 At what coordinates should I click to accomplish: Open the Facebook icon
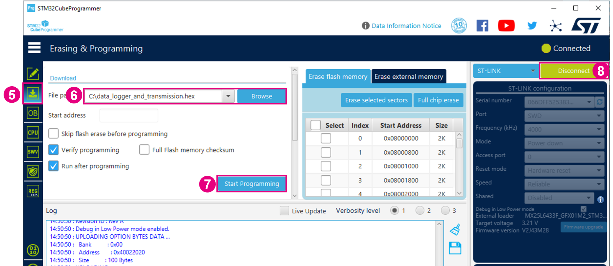[482, 26]
